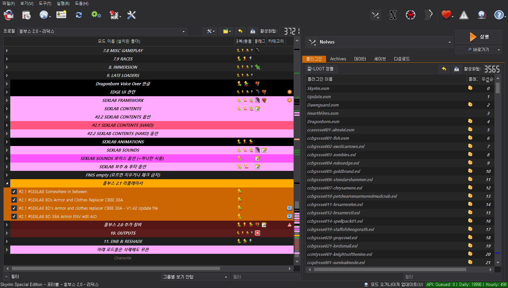
Task: Uncheck the #SEXLAB Somewhere in Between mod
Action: pyautogui.click(x=14, y=192)
